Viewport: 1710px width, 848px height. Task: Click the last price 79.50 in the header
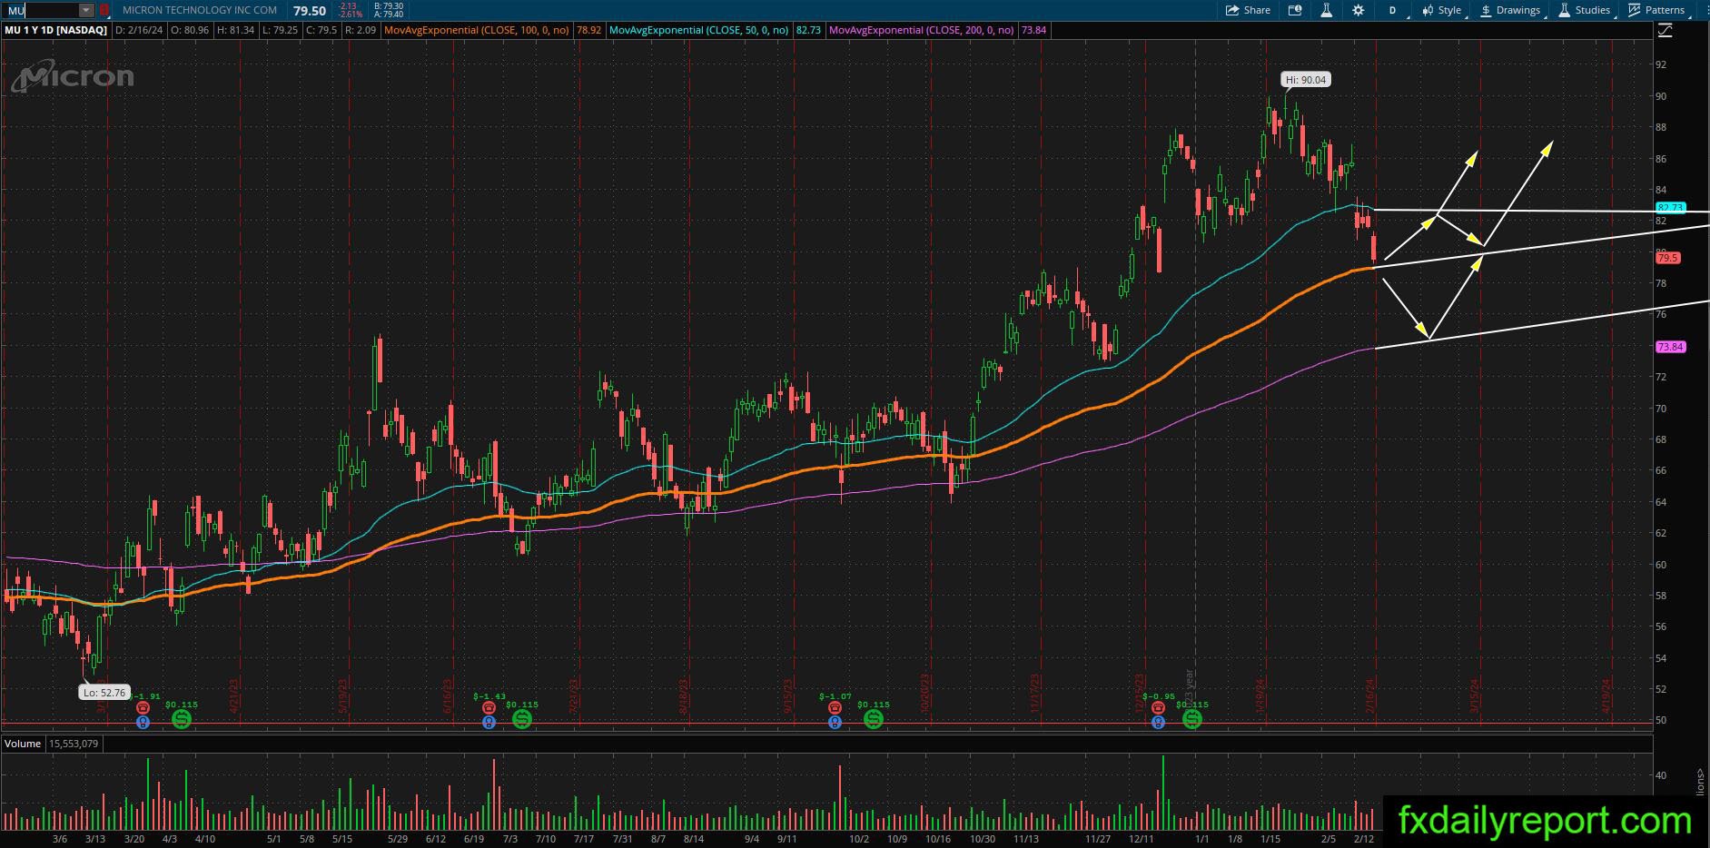tap(310, 11)
